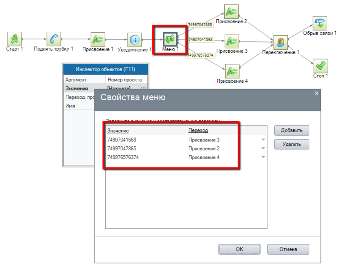Viewport: 342px width, 268px height.
Task: Click the Присвоение 3 node icon
Action: 232,41
